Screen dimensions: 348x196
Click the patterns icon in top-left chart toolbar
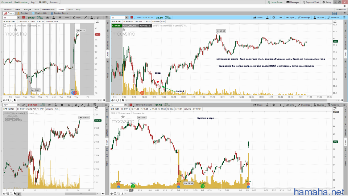[x=98, y=17]
